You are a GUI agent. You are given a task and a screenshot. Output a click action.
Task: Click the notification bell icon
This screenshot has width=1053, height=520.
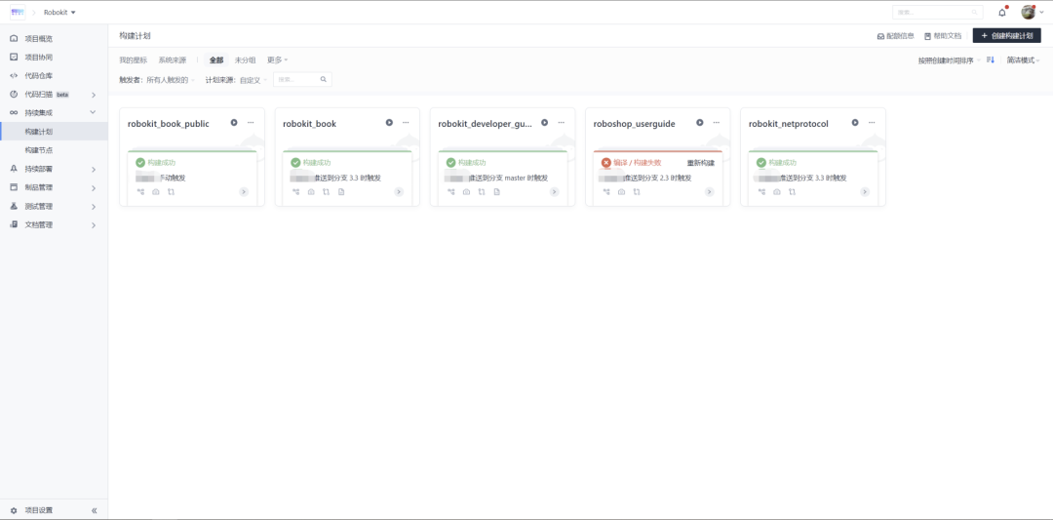point(1002,13)
